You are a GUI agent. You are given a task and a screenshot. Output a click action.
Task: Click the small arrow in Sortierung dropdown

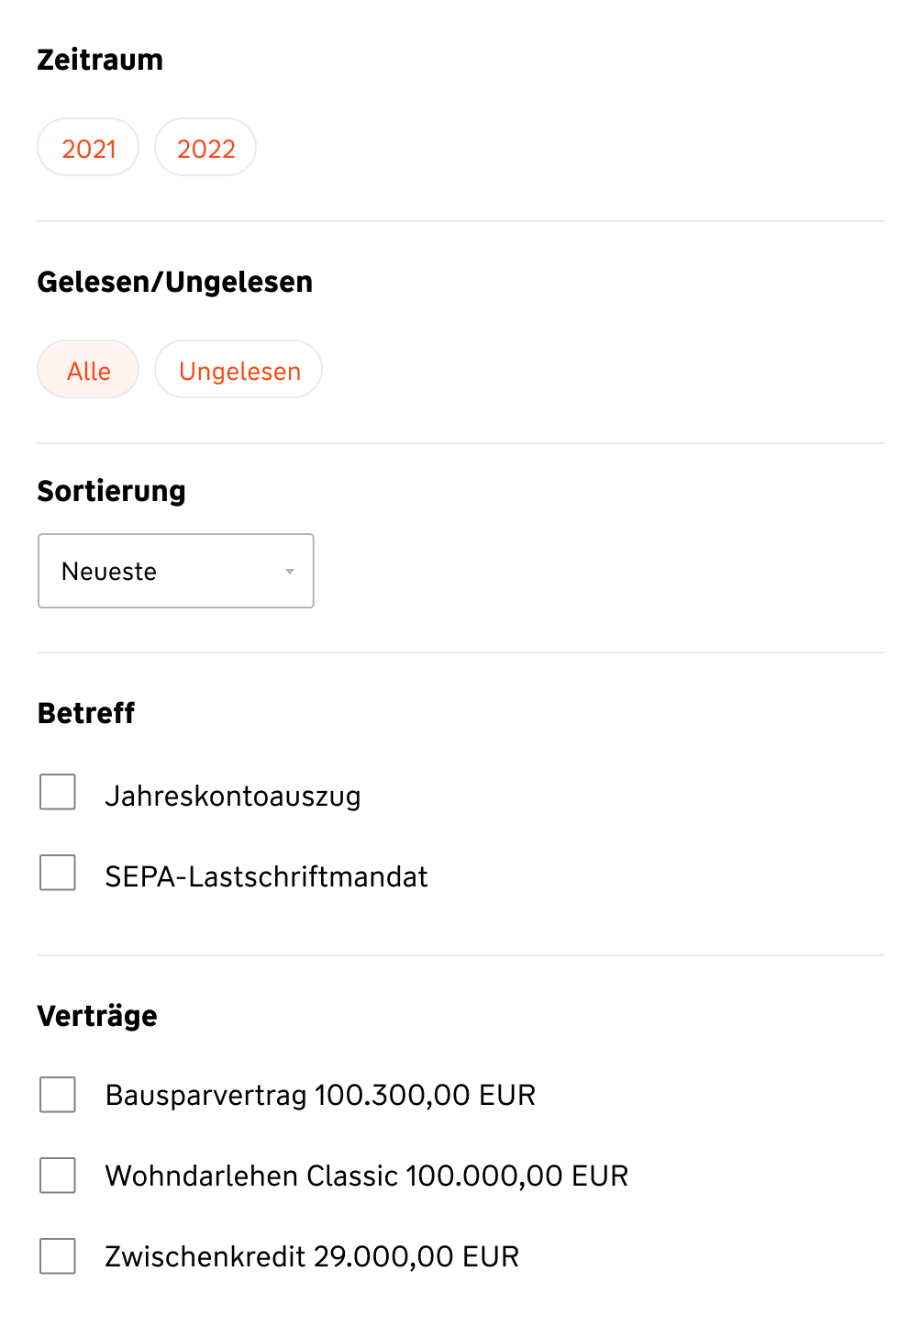click(290, 572)
